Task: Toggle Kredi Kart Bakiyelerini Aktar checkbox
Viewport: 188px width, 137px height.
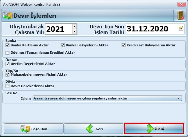Action: tap(123, 45)
